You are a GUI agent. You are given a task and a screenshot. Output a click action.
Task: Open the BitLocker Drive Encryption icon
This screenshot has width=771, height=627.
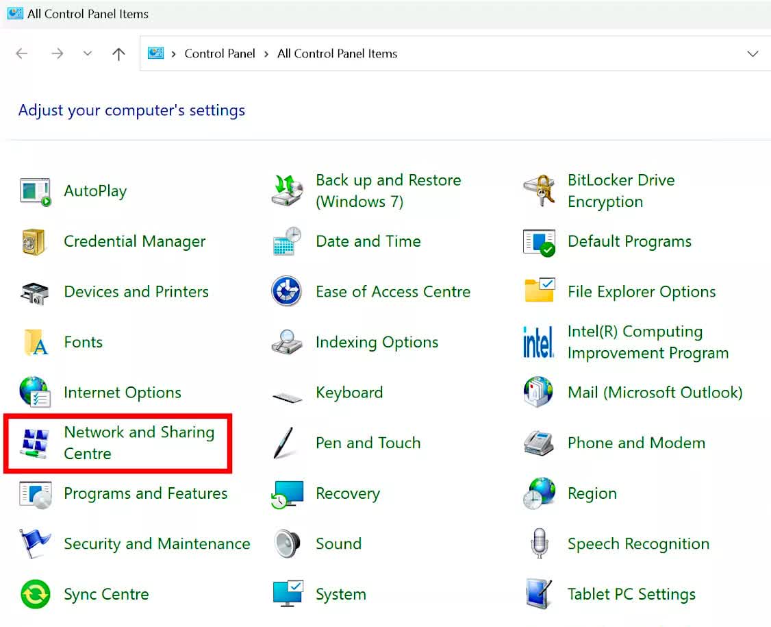click(x=538, y=191)
